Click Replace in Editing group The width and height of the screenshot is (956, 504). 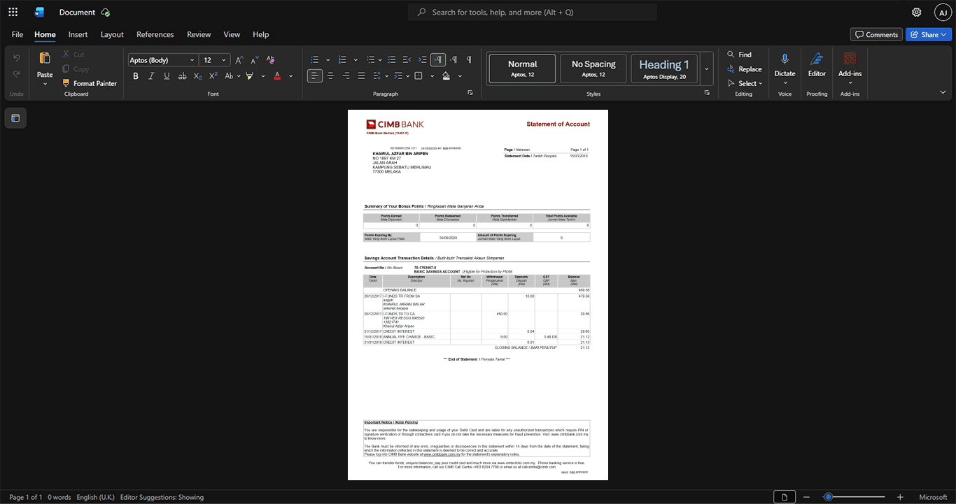[745, 69]
